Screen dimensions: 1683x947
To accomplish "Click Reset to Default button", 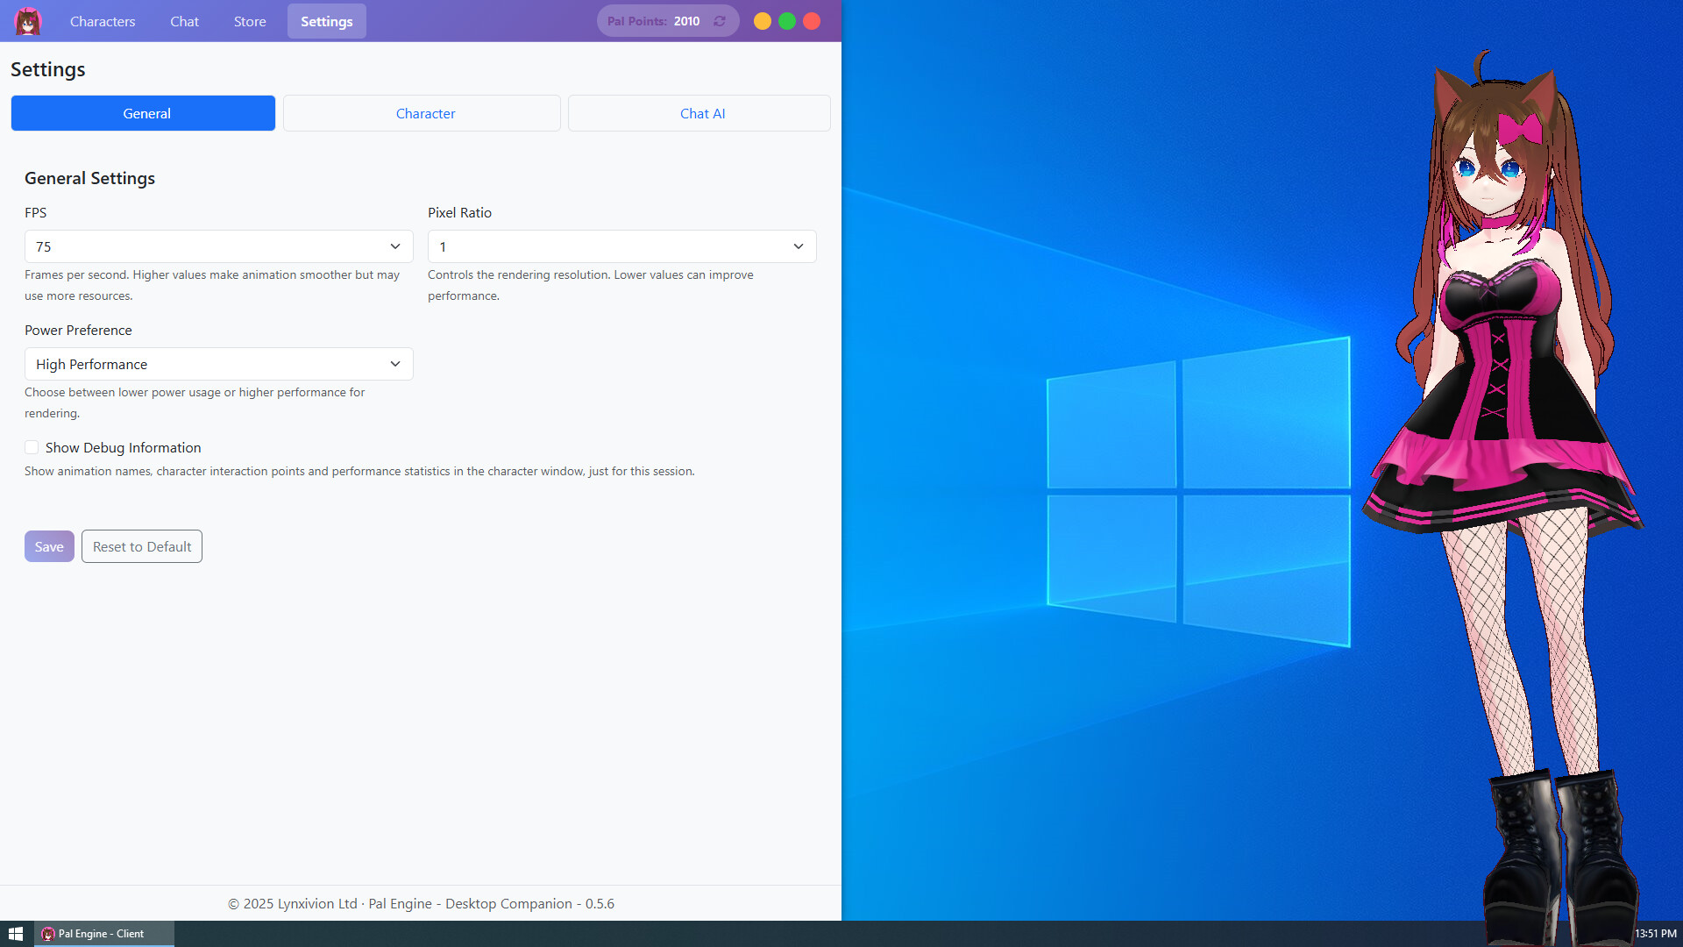I will coord(142,546).
